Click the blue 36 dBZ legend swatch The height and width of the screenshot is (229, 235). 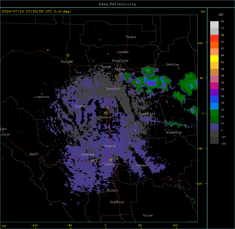click(x=214, y=99)
